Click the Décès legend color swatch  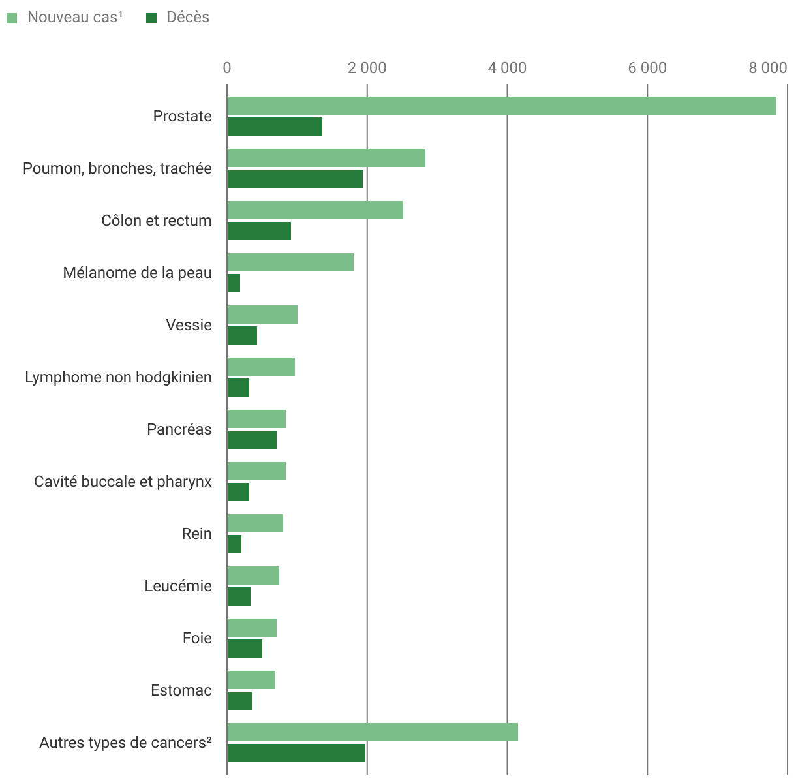(x=151, y=18)
